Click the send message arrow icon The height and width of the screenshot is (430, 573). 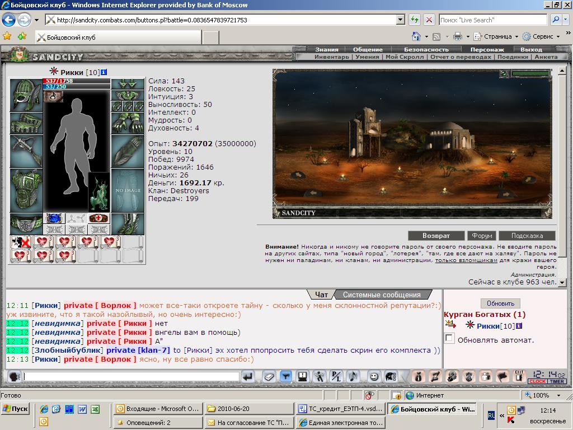pos(248,376)
